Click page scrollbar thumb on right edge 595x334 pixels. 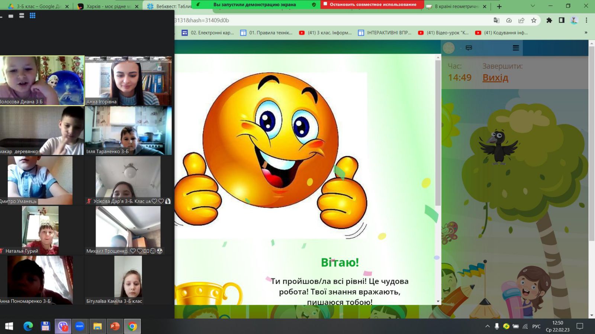[592, 143]
